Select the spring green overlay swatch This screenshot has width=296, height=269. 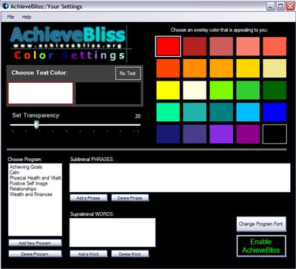[x=168, y=112]
